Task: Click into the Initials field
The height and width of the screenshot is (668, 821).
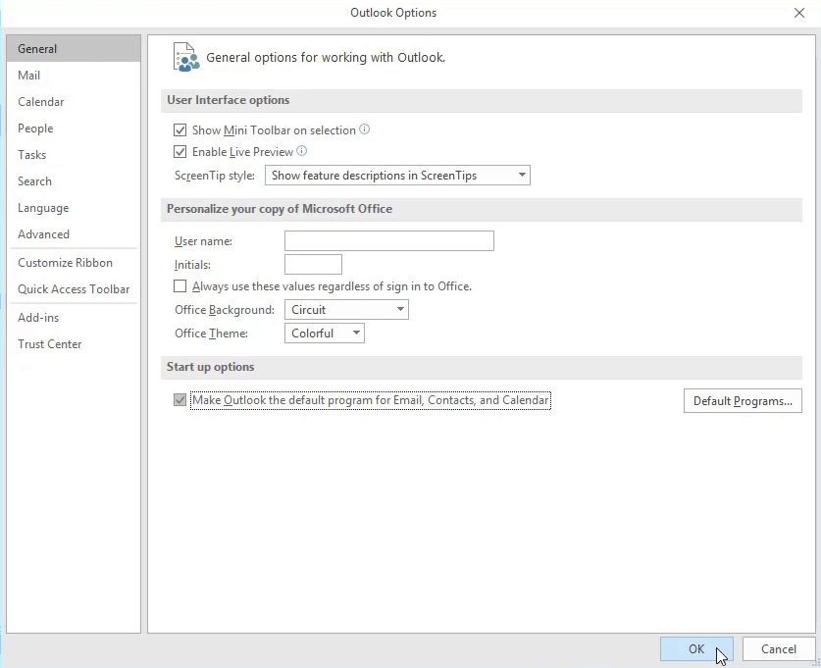Action: (x=313, y=265)
